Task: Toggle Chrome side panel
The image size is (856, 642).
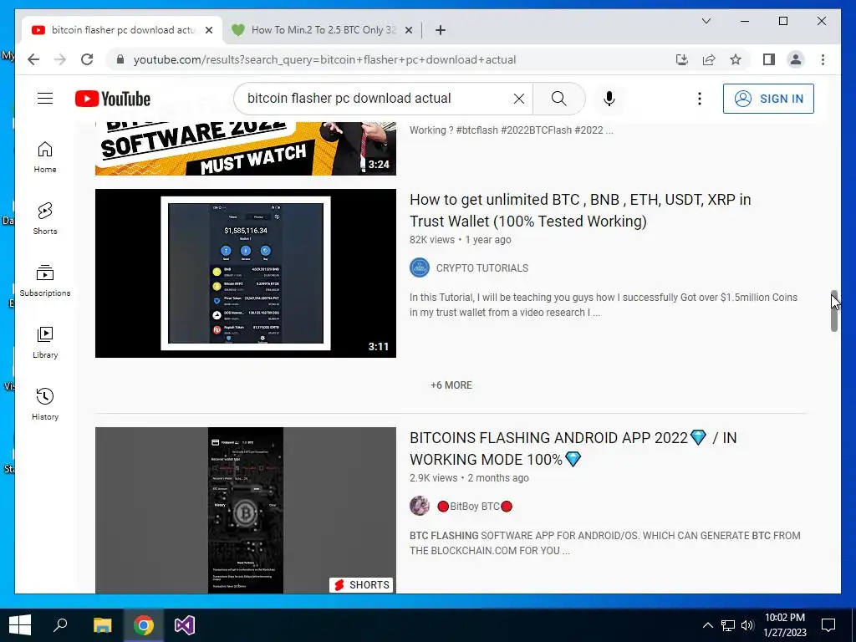Action: point(769,59)
